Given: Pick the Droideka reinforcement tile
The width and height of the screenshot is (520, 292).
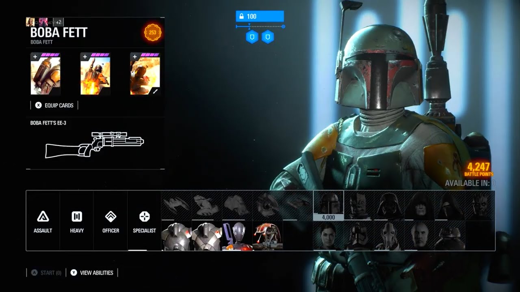Looking at the screenshot, I should click(x=267, y=236).
